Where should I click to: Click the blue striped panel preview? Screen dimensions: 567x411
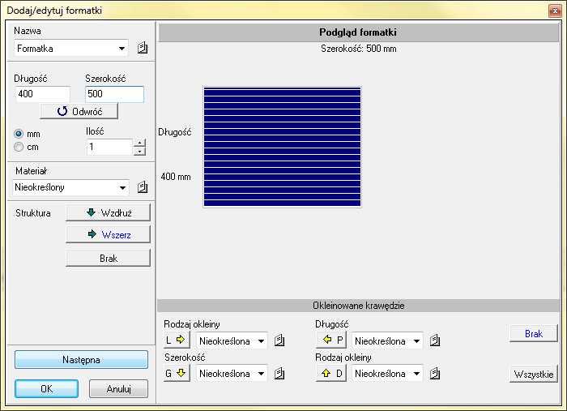pyautogui.click(x=282, y=147)
